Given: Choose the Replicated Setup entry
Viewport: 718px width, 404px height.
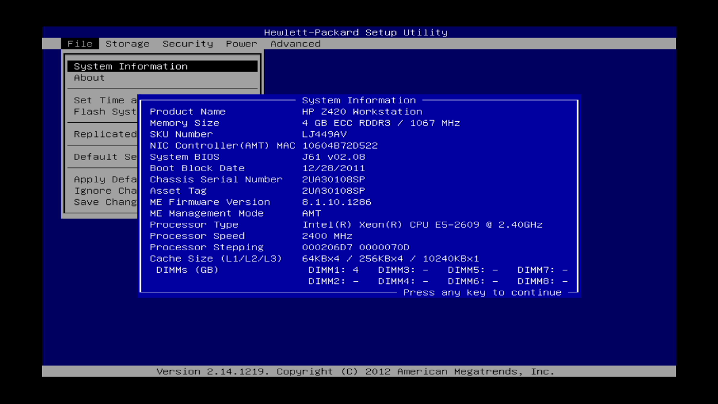Looking at the screenshot, I should pyautogui.click(x=105, y=134).
